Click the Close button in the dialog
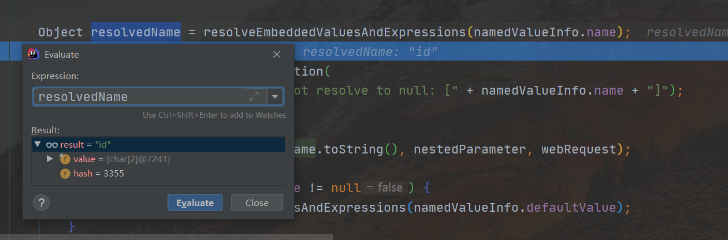 (257, 202)
